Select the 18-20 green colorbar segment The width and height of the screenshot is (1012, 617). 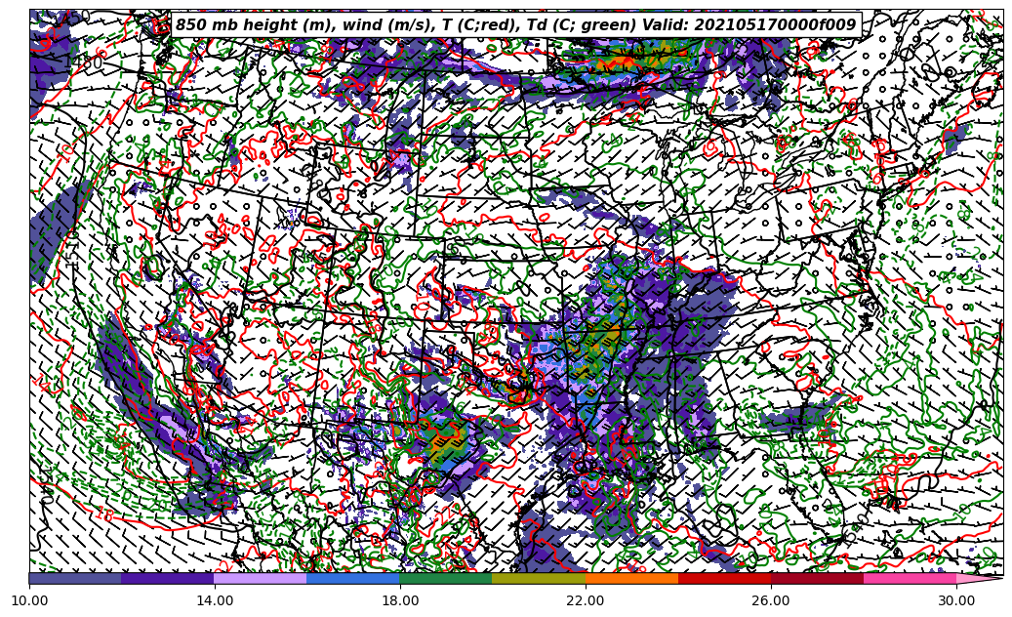[446, 578]
